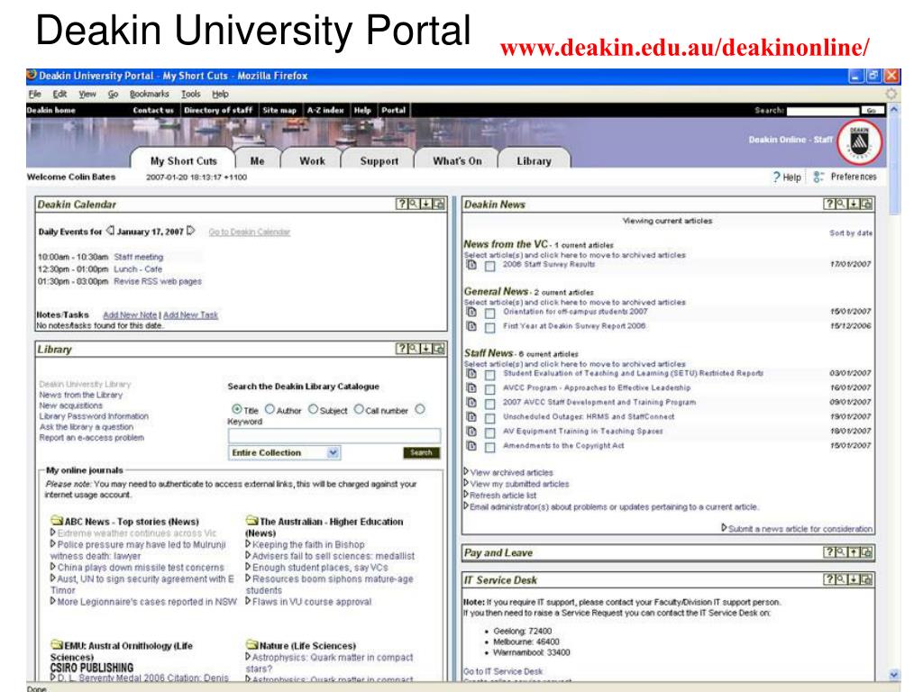Image resolution: width=923 pixels, height=692 pixels.
Task: Click Refresh article list
Action: [499, 496]
